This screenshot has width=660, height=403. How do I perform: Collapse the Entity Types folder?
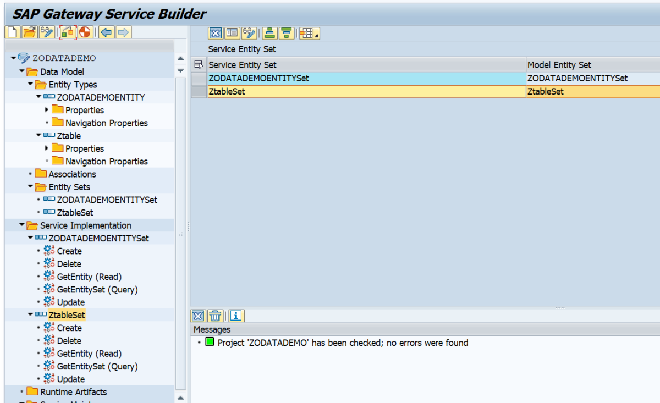point(30,84)
